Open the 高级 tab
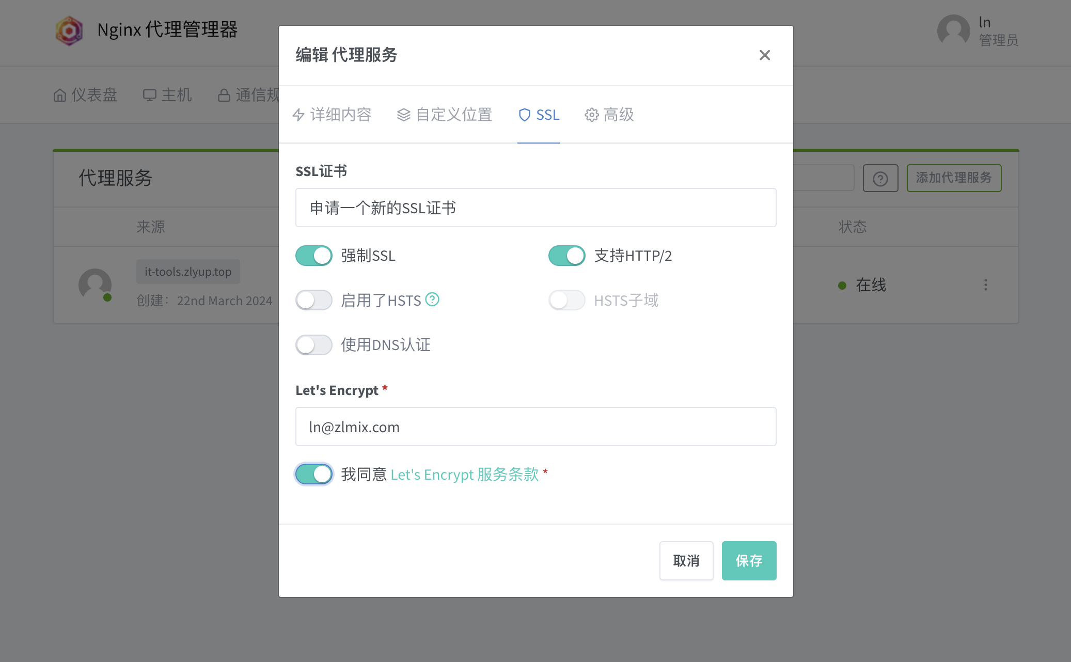The image size is (1071, 662). (x=609, y=115)
